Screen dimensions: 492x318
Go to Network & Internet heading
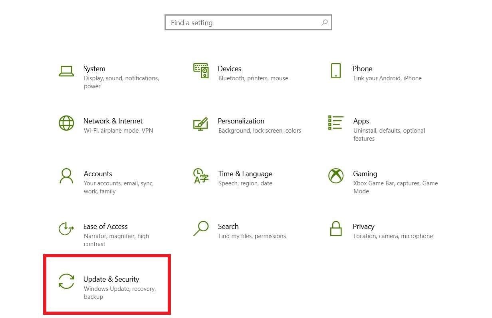[x=113, y=121]
